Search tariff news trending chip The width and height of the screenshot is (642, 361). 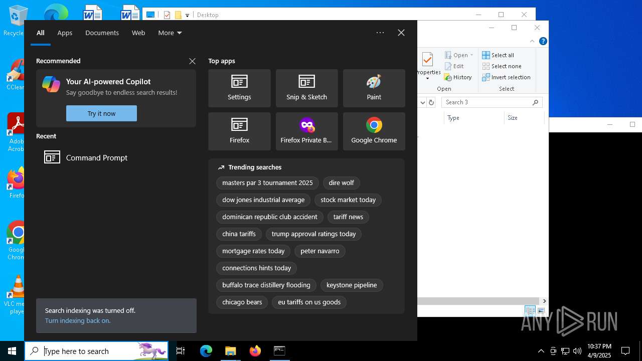[x=348, y=217]
